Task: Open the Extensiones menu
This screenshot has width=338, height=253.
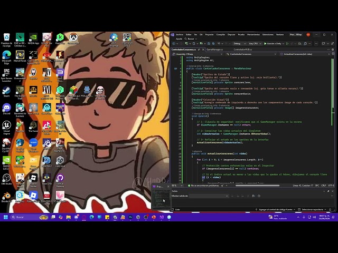Action: coord(268,34)
